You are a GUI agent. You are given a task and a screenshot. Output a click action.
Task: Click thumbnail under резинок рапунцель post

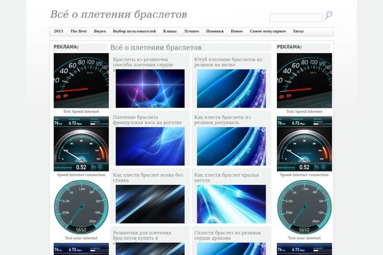coord(231,147)
